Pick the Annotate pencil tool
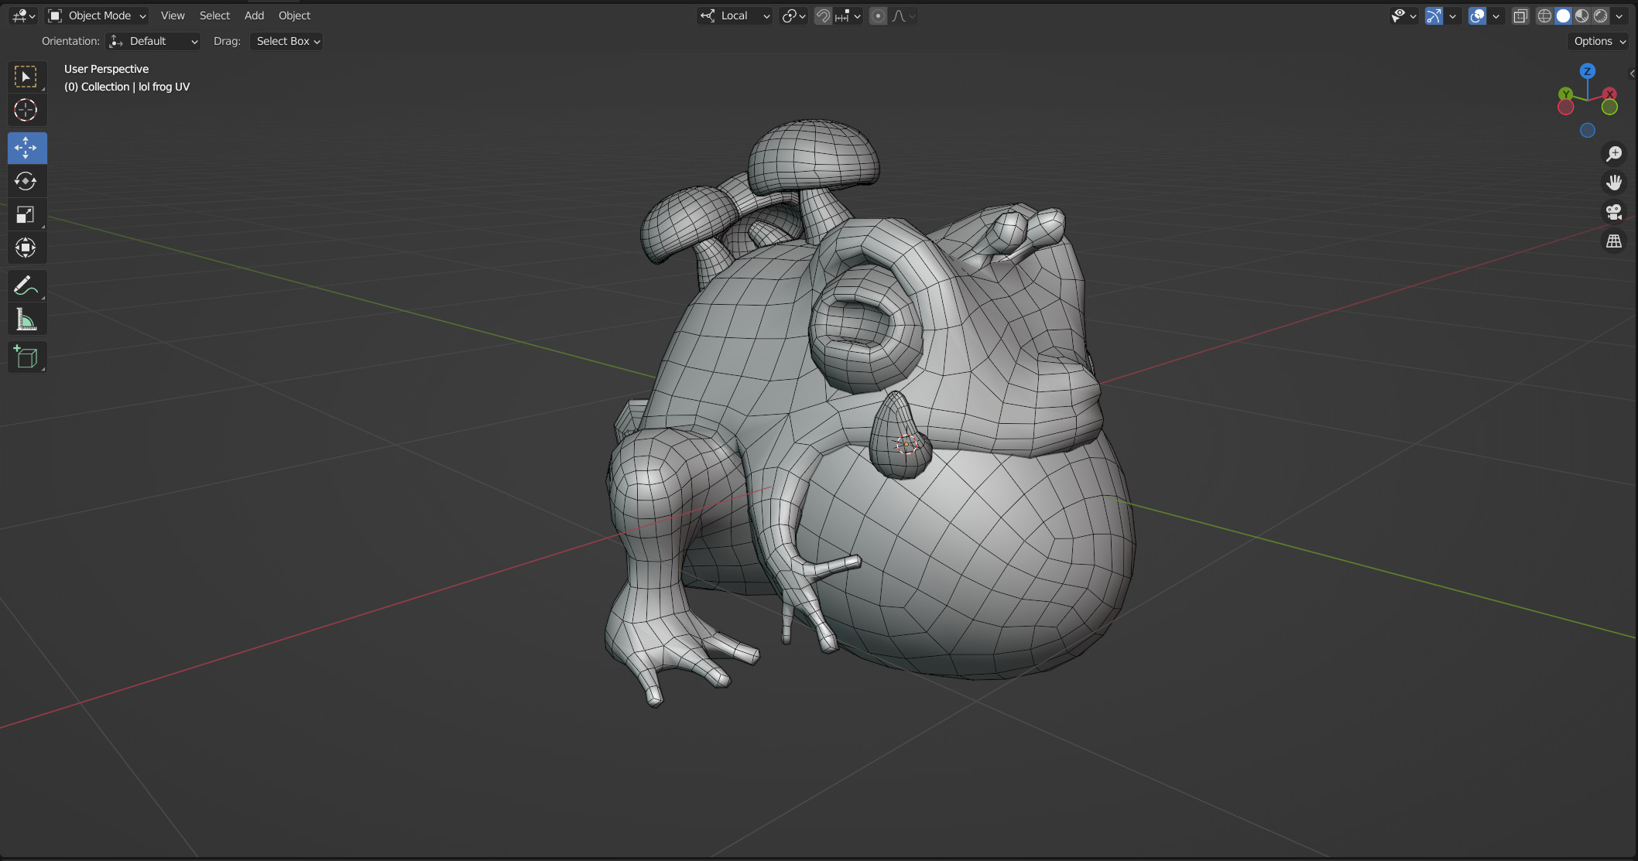 point(26,286)
